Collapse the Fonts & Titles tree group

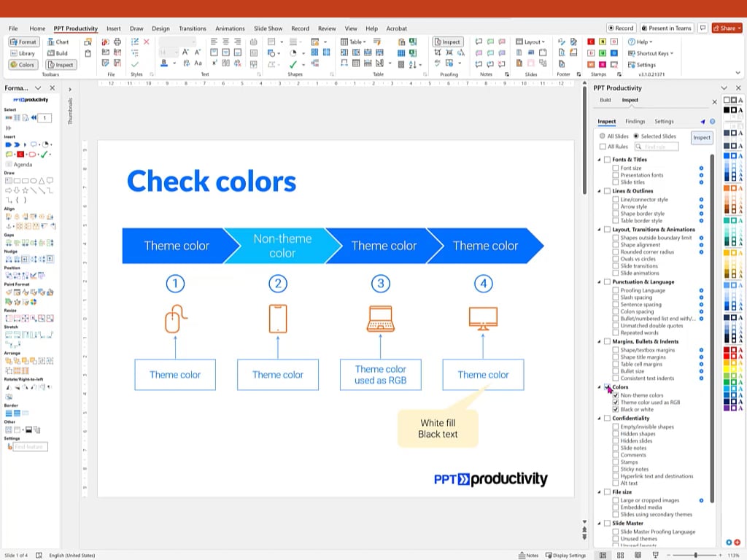coord(599,160)
